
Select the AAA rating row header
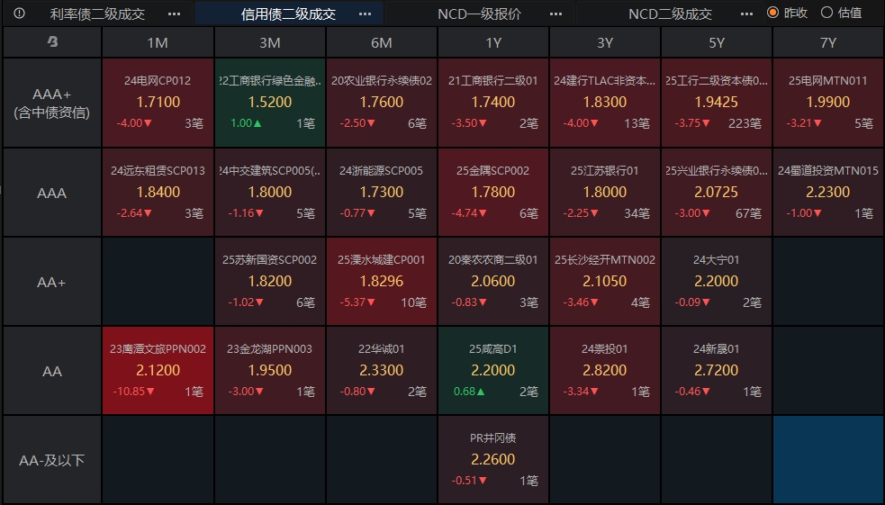[x=52, y=193]
